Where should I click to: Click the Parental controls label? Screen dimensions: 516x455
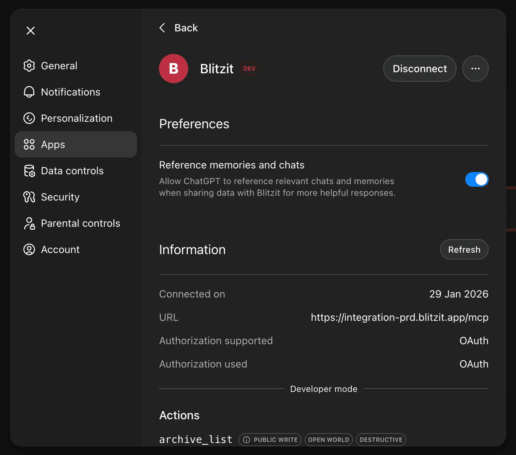coord(81,223)
